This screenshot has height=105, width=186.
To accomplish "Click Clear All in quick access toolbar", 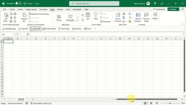I will [23, 29].
